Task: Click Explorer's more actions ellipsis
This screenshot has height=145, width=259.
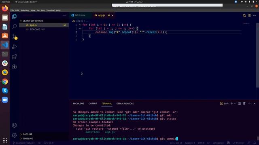Action: [64, 15]
